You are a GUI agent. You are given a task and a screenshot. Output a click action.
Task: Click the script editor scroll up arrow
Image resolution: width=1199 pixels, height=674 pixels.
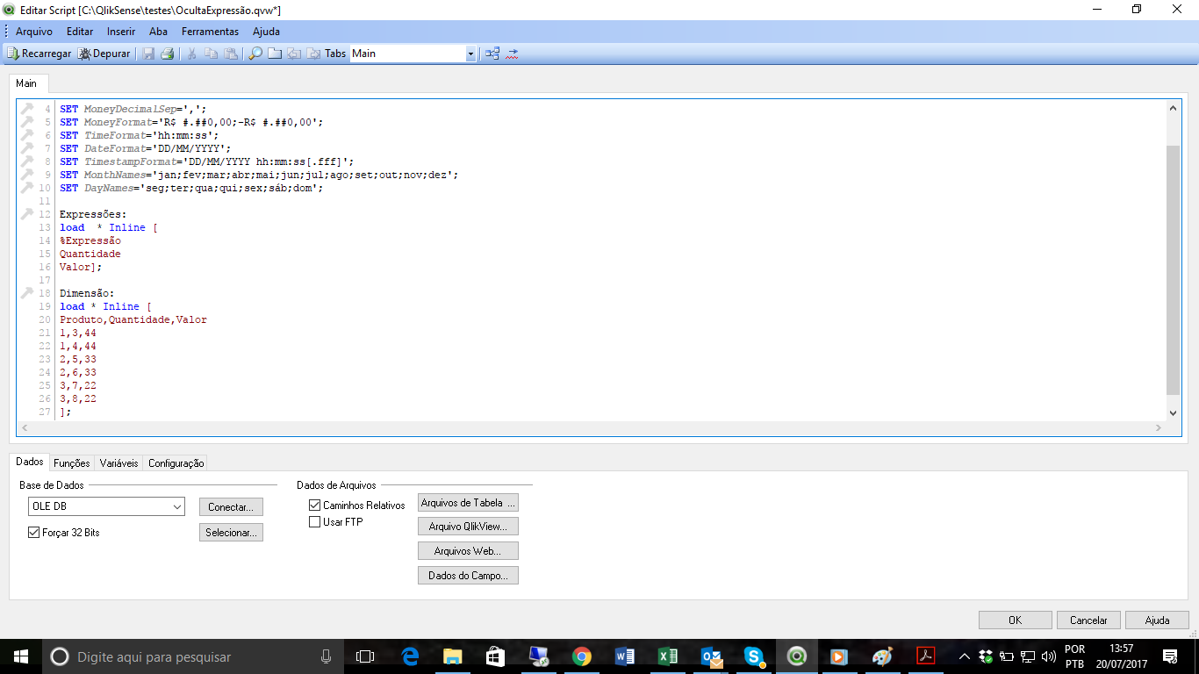1174,109
